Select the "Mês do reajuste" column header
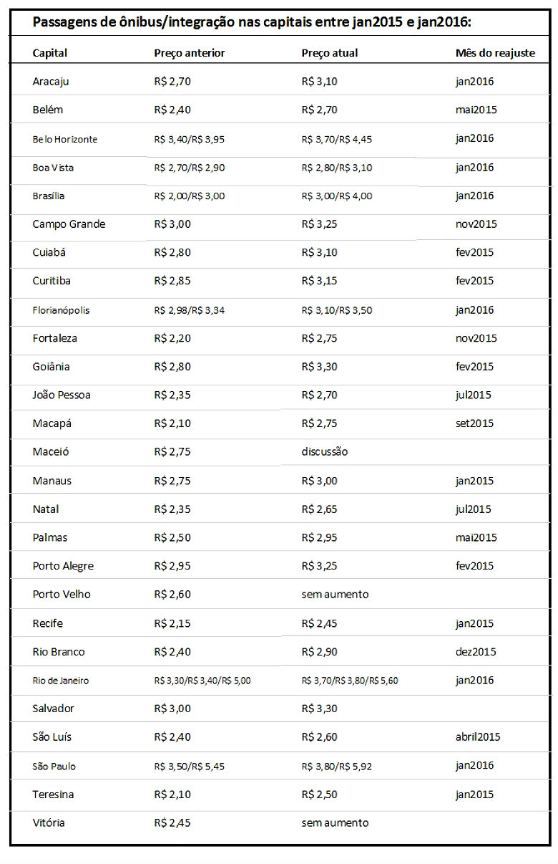Screen dimensions: 558x864 coord(495,53)
